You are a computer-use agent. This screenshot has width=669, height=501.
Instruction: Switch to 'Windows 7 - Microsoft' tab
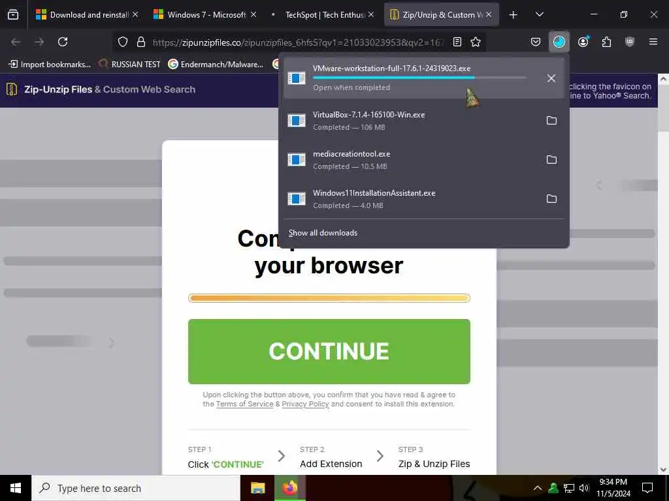coord(204,14)
